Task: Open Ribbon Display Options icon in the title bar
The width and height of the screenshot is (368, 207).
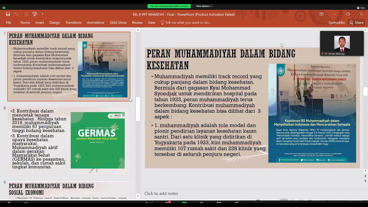Action: click(x=321, y=14)
